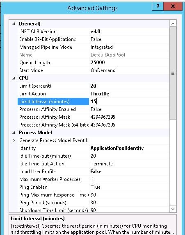Expand Generate Process Model Event Log entry
This screenshot has height=235, width=185.
pos(14,140)
